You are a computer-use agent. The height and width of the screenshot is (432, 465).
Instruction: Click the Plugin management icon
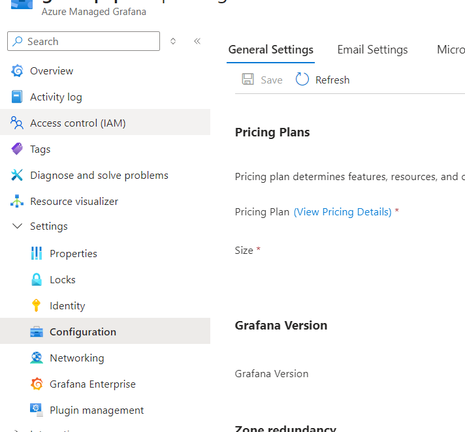pos(37,410)
